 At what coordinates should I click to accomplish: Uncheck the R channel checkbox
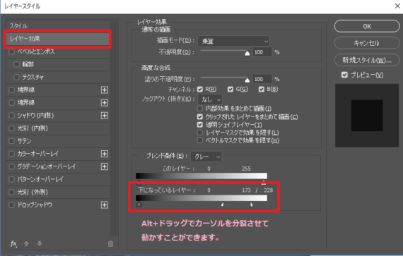(200, 89)
